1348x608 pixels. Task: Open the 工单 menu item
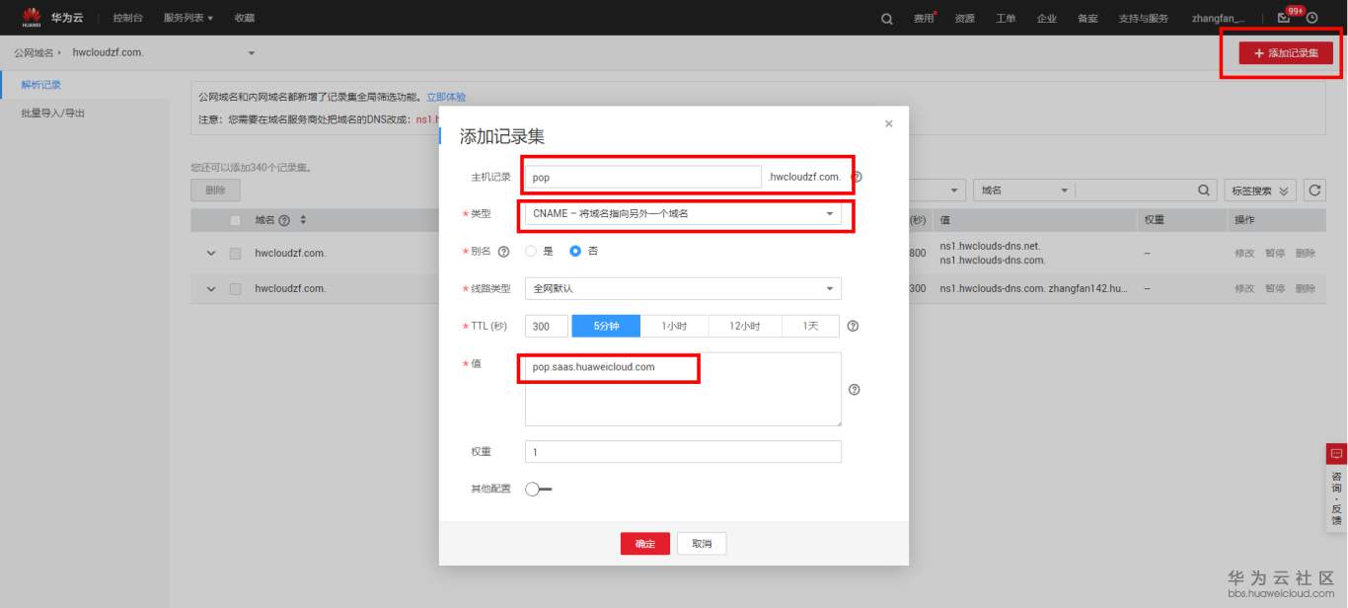coord(1006,18)
